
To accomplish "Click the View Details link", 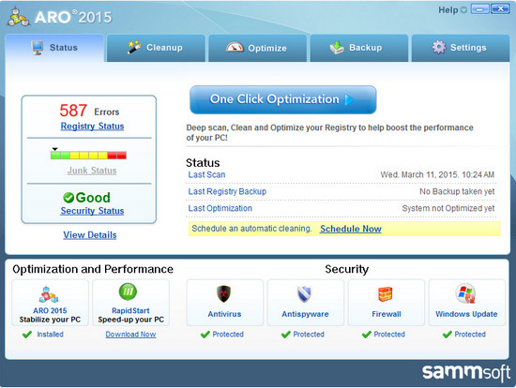I will pyautogui.click(x=90, y=235).
